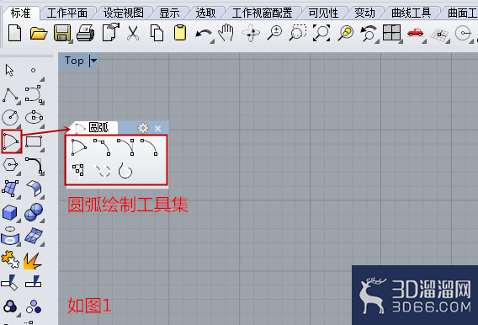Click the New file icon

tap(14, 33)
